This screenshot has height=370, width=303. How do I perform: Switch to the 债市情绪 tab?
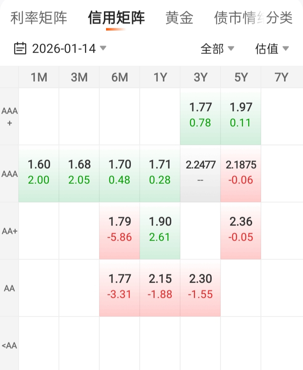(234, 18)
